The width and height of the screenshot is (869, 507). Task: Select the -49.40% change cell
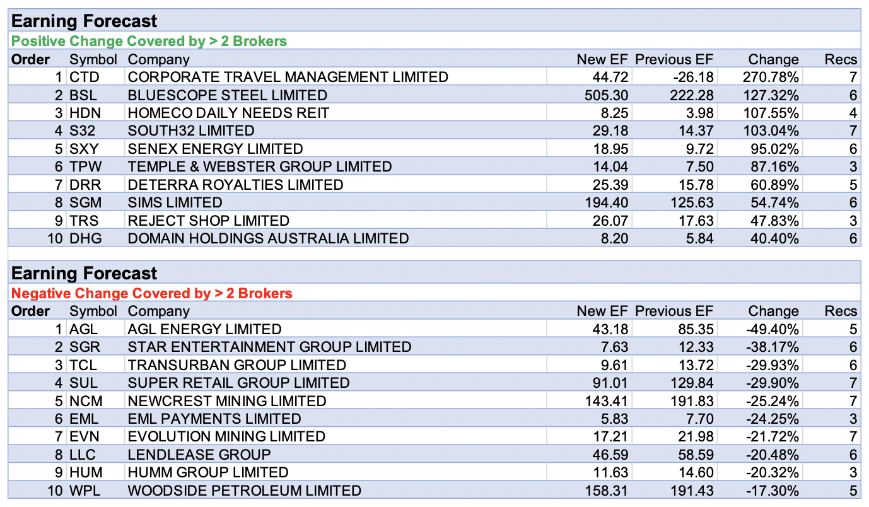point(774,329)
